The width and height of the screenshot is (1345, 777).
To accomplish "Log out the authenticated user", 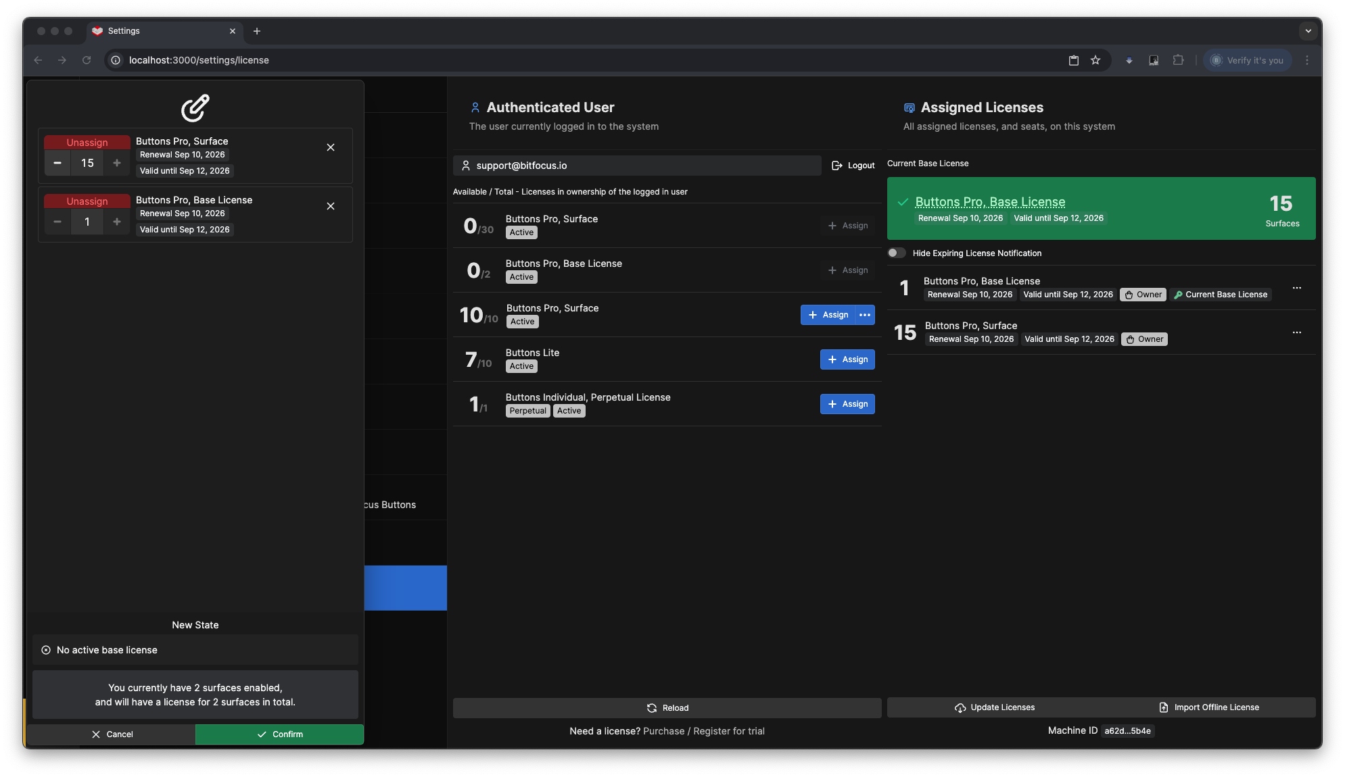I will coord(853,166).
